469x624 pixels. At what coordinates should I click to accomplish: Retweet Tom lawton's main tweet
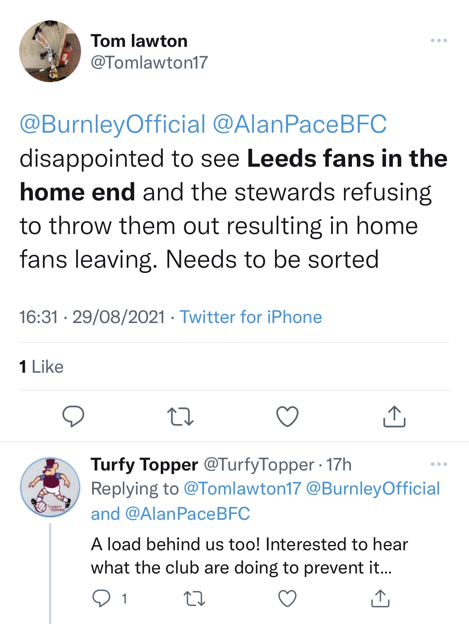click(180, 416)
